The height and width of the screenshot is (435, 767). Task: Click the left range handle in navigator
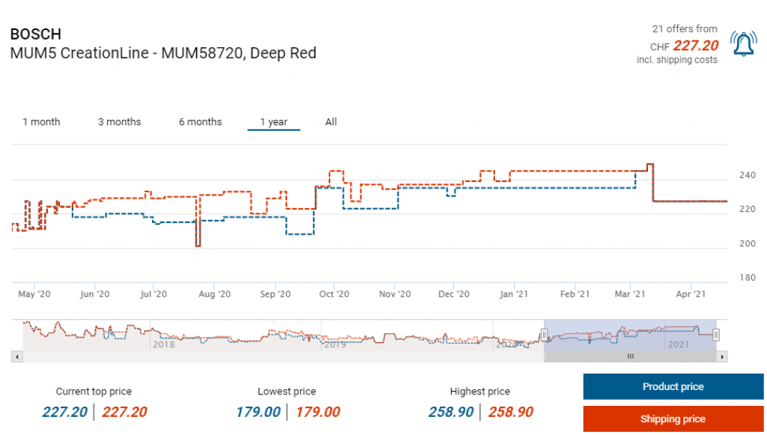click(x=545, y=335)
